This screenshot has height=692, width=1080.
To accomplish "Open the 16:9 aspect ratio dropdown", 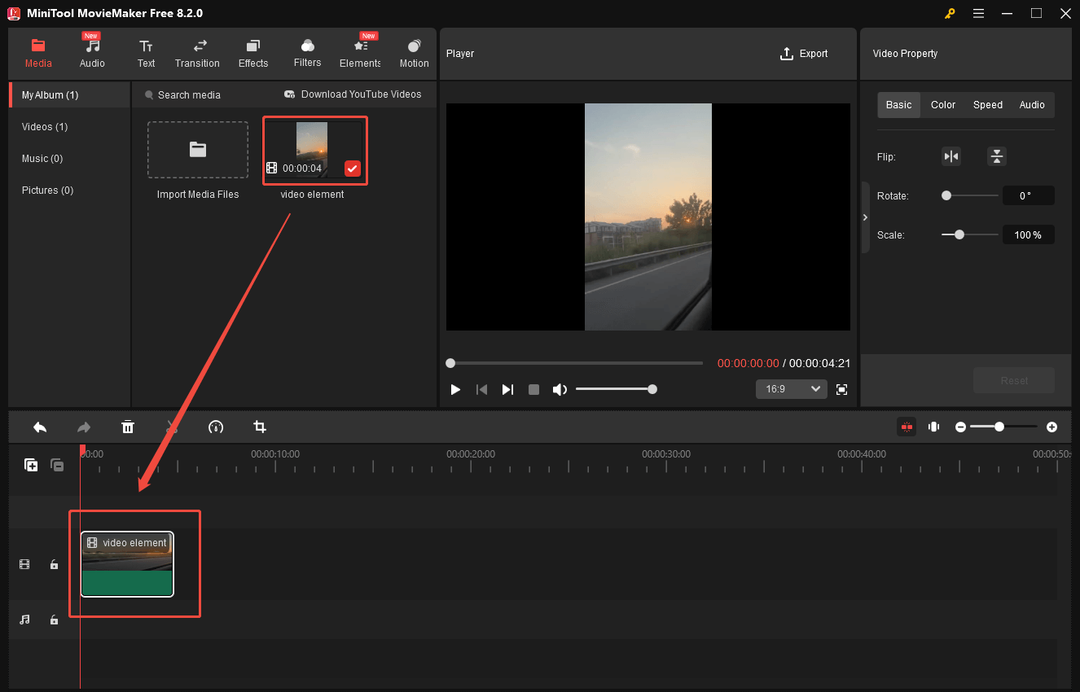I will pyautogui.click(x=790, y=388).
